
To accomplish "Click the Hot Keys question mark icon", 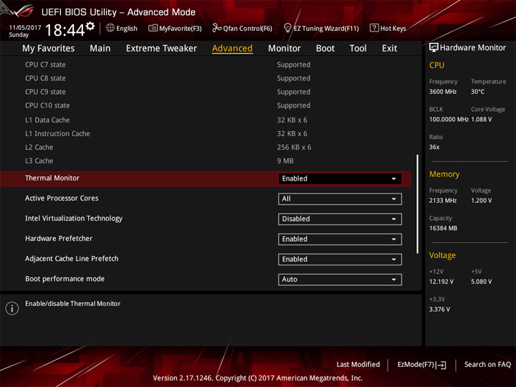I will (374, 28).
